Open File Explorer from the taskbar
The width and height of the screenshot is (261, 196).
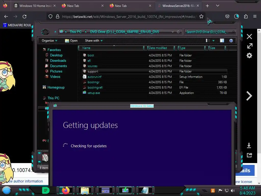pyautogui.click(x=85, y=190)
